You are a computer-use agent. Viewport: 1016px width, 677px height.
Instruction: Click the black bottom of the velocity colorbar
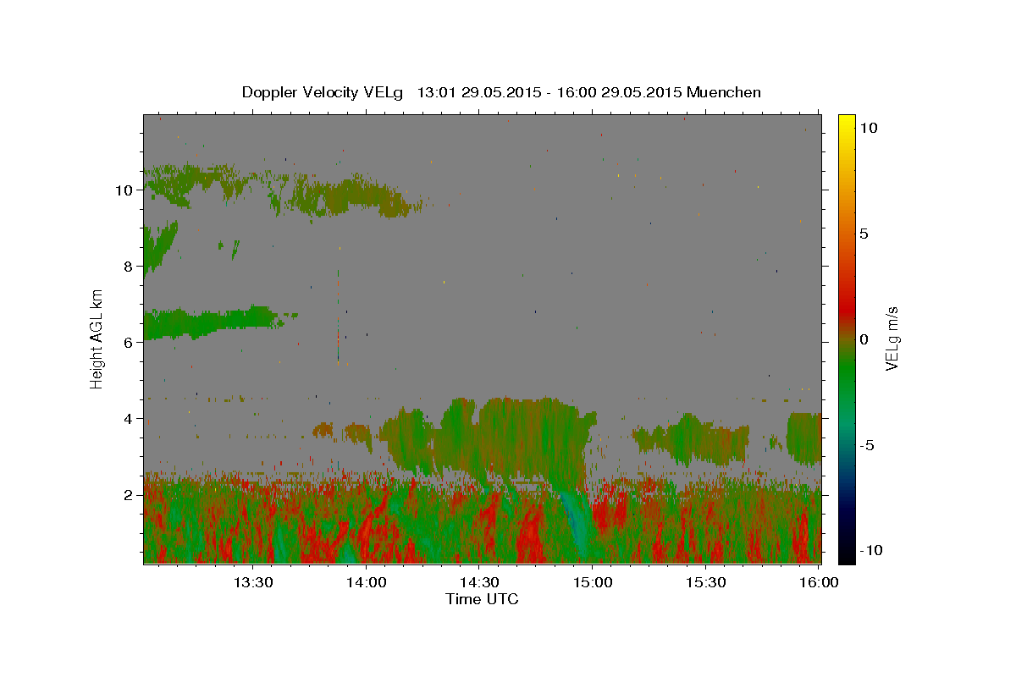pyautogui.click(x=846, y=554)
